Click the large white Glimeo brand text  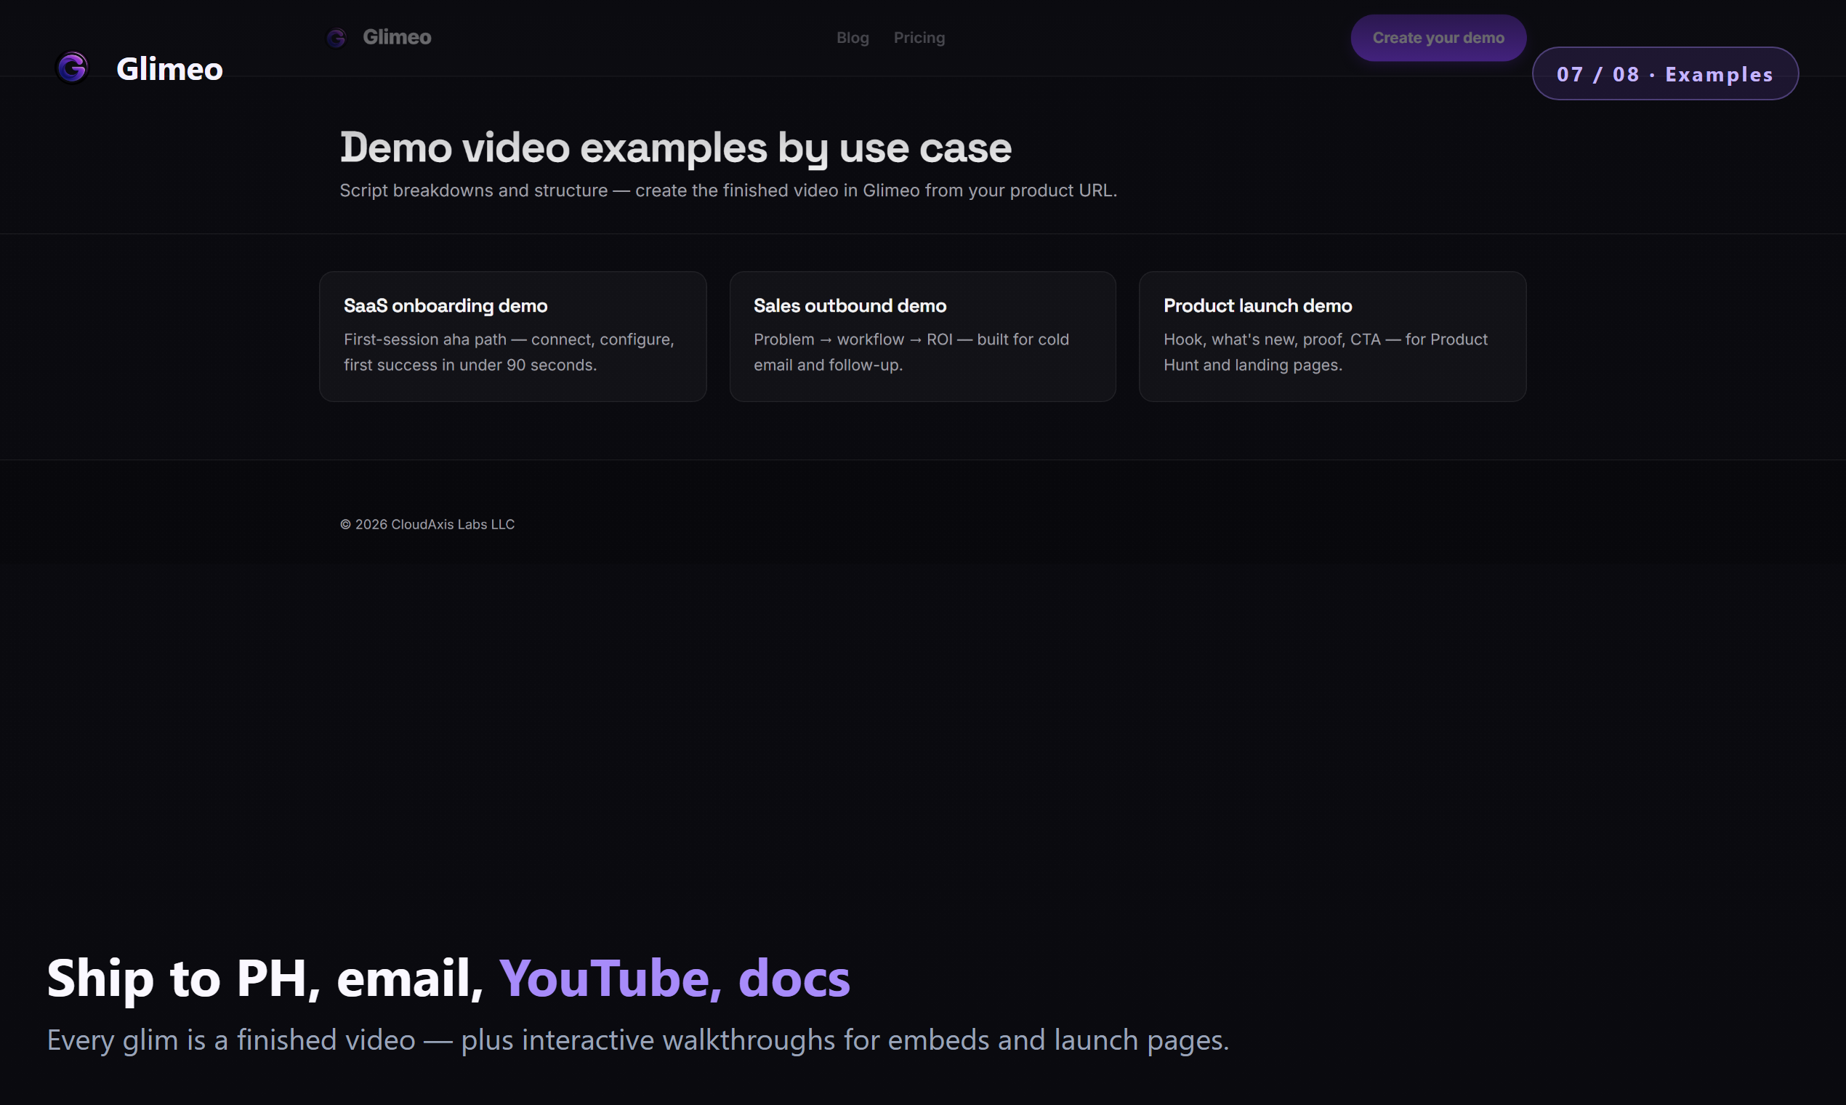tap(170, 69)
